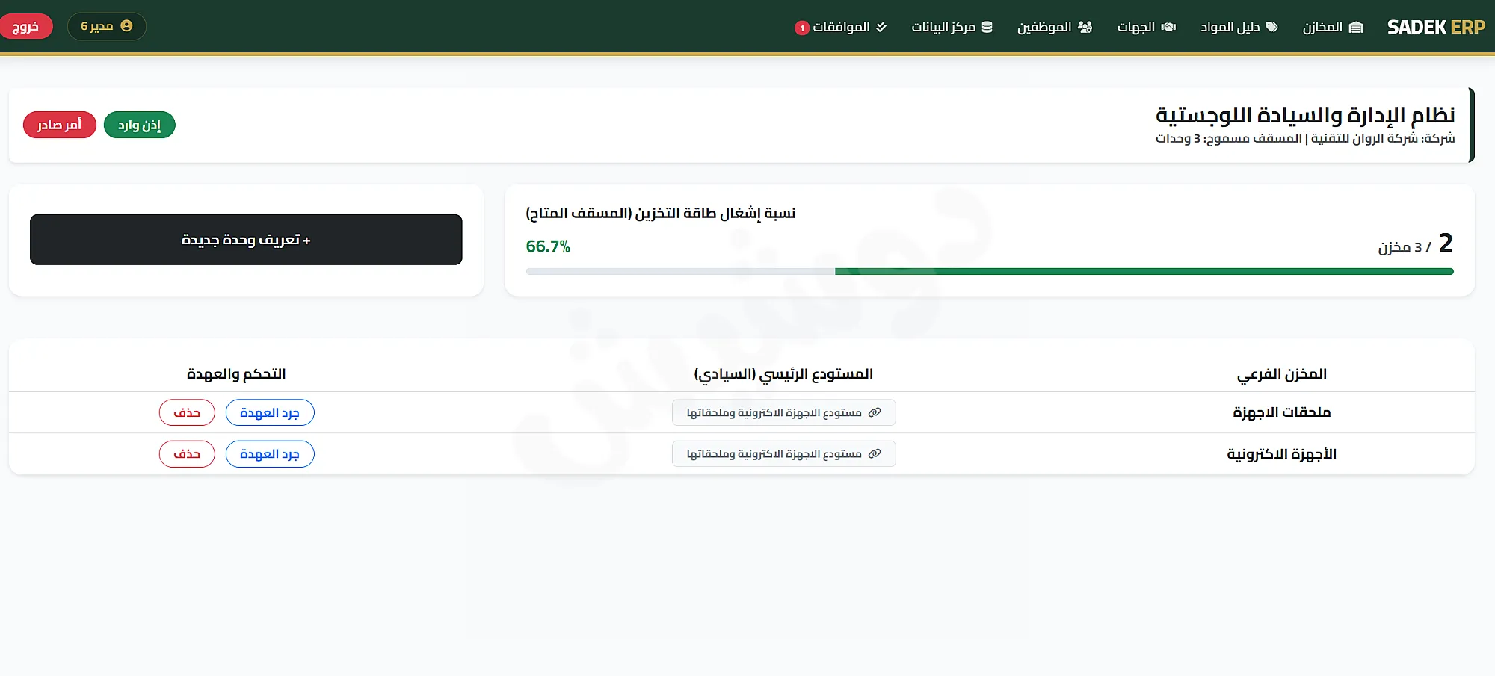Click the red أمر صادر button
This screenshot has height=676, width=1495.
60,125
